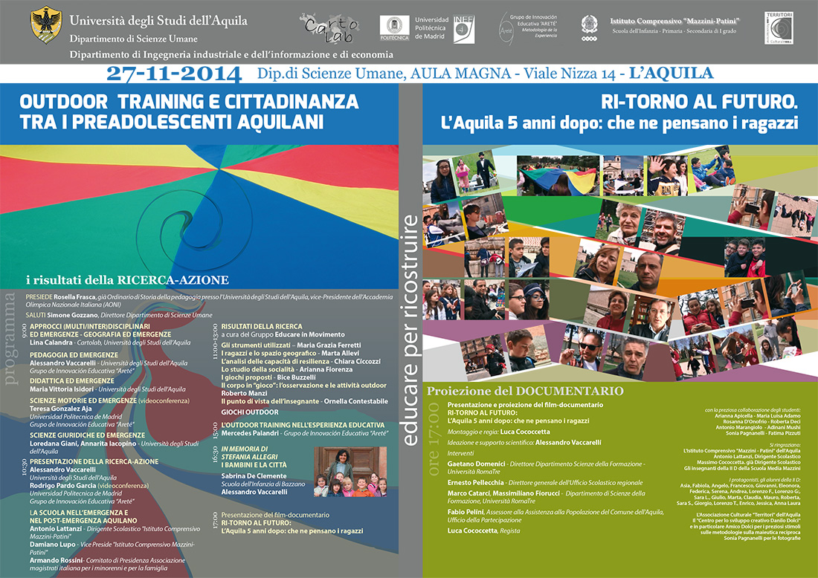Click the Italian Republic star emblem
This screenshot has width=818, height=578.
click(x=589, y=27)
